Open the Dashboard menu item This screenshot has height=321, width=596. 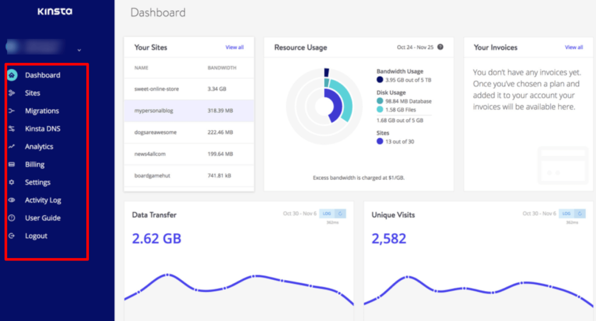42,75
